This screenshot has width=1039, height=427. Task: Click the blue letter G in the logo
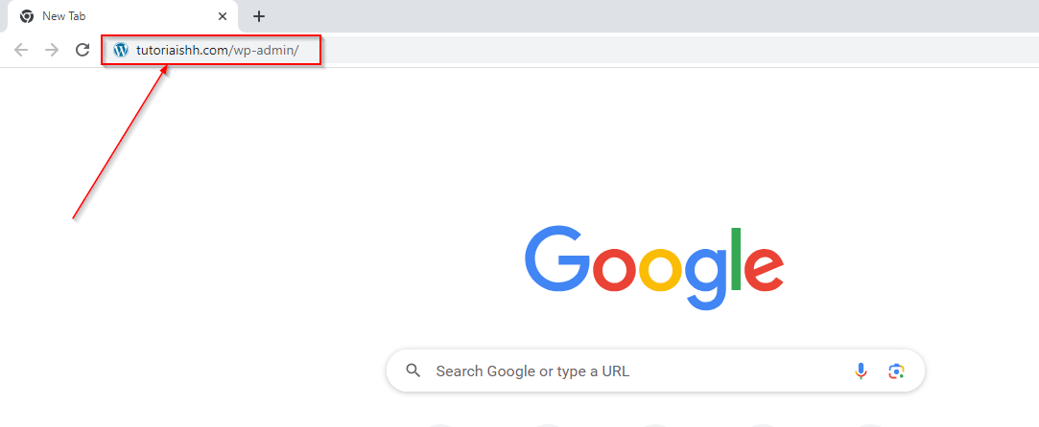pyautogui.click(x=557, y=258)
